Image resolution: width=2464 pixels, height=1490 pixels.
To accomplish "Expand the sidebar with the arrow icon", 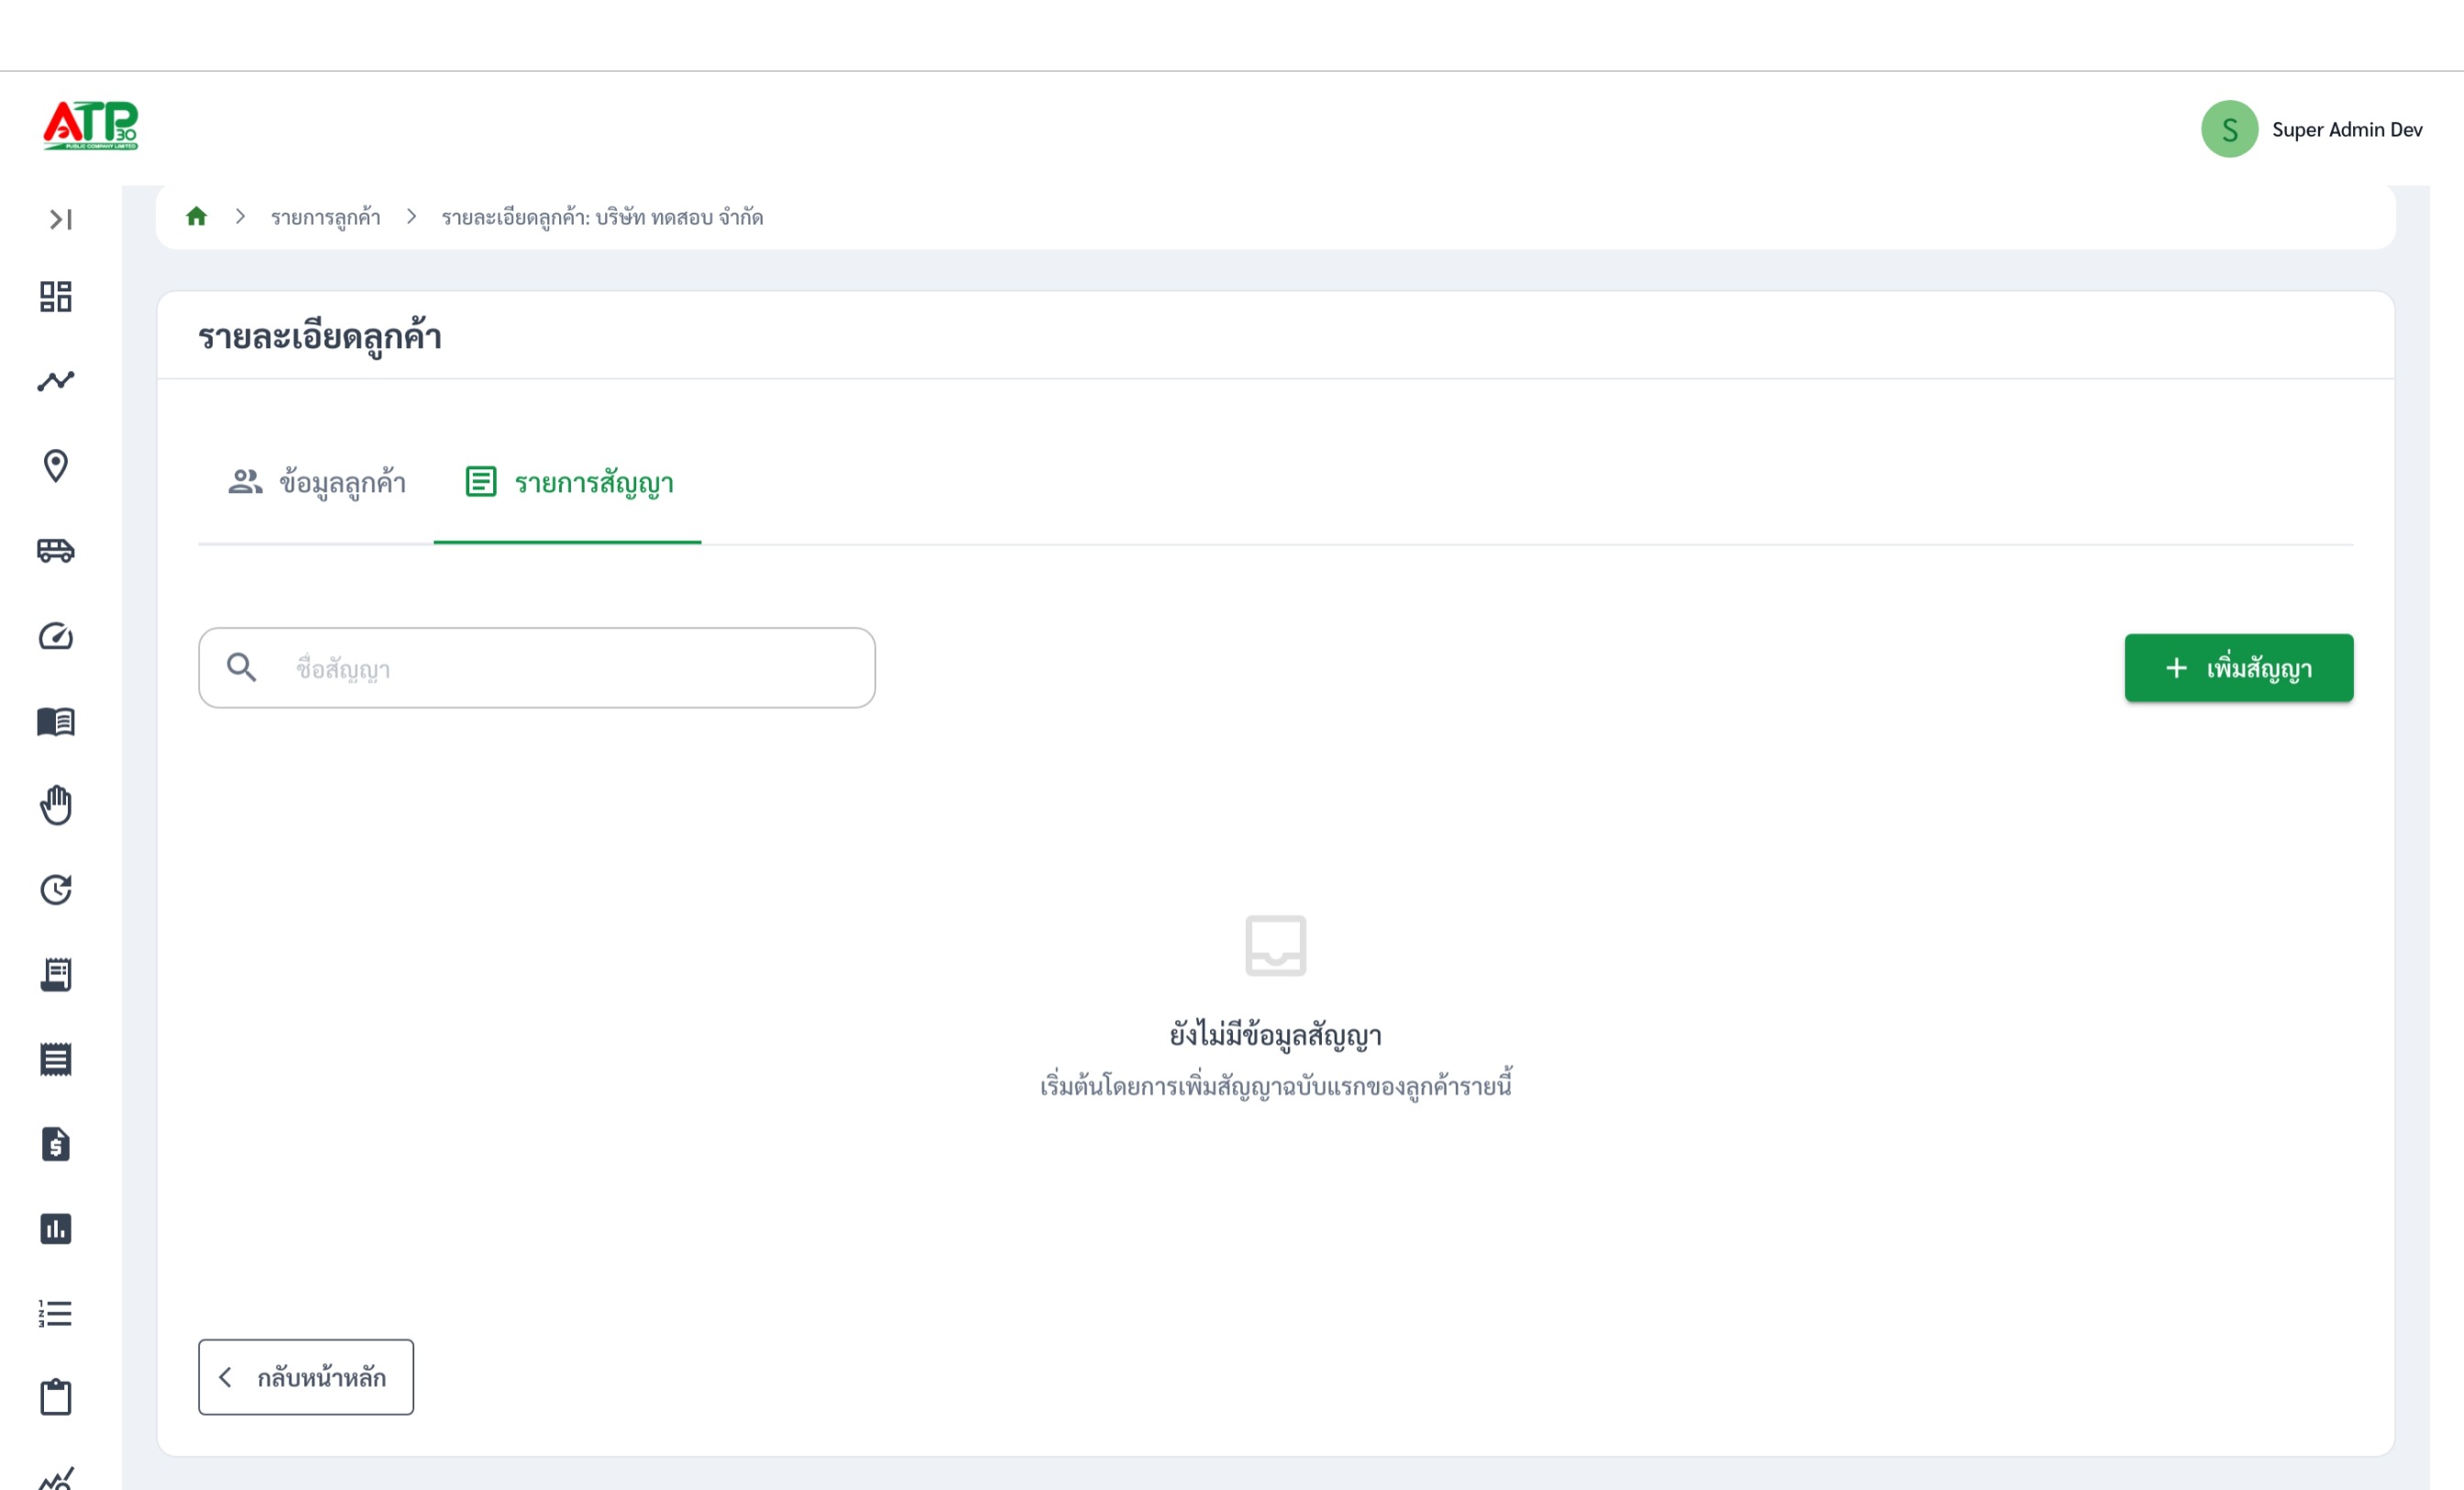I will tap(60, 219).
